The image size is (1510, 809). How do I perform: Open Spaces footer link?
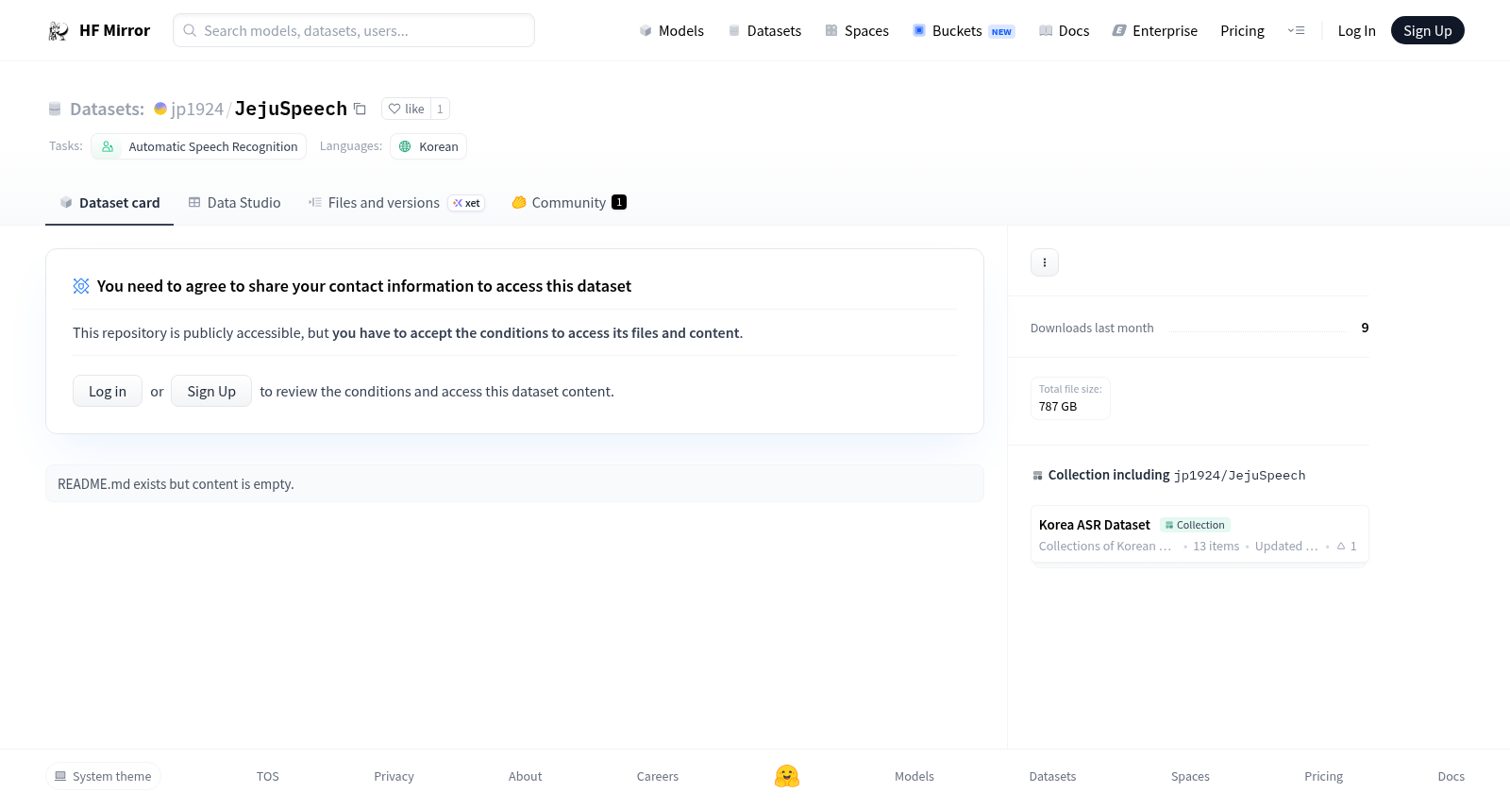click(1190, 776)
